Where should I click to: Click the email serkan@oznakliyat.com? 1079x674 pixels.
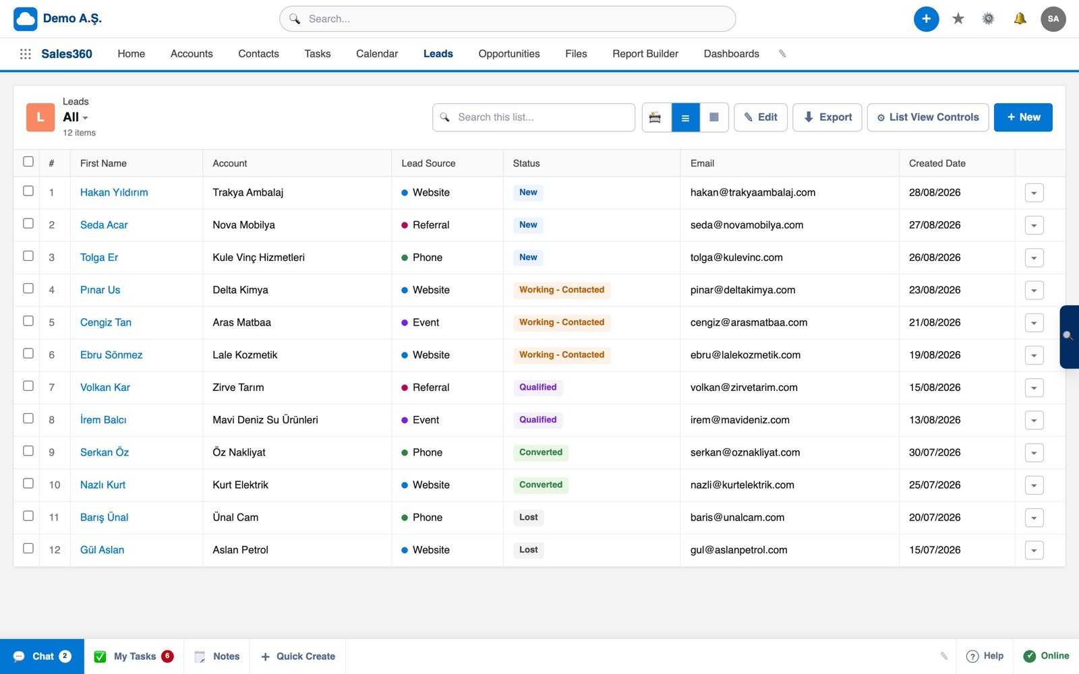coord(745,452)
